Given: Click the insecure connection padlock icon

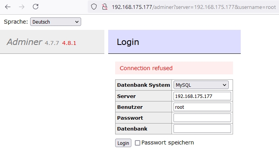Looking at the screenshot, I should [104, 7].
